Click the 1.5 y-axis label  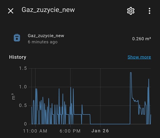click(x=23, y=68)
